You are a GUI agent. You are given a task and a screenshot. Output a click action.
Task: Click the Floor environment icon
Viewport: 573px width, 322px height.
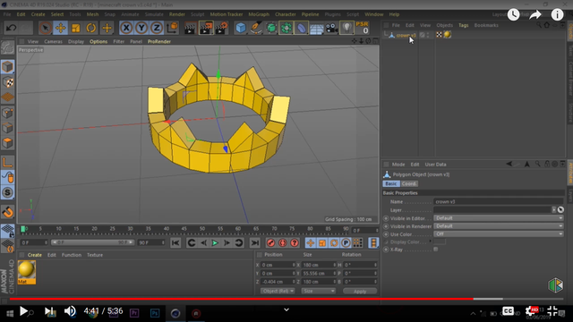(x=316, y=28)
